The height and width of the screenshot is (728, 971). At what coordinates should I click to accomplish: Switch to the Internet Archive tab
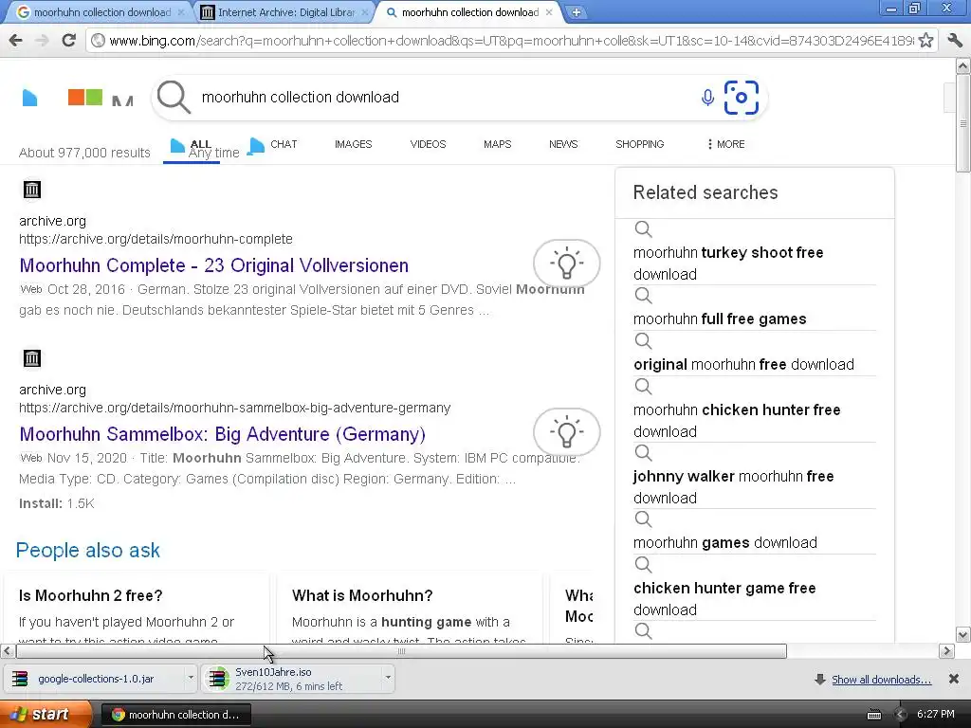[284, 12]
